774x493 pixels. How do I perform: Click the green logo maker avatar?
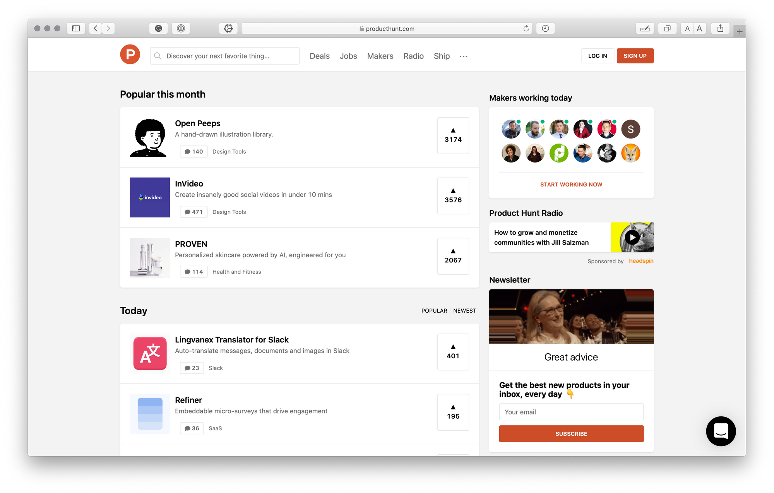[559, 153]
